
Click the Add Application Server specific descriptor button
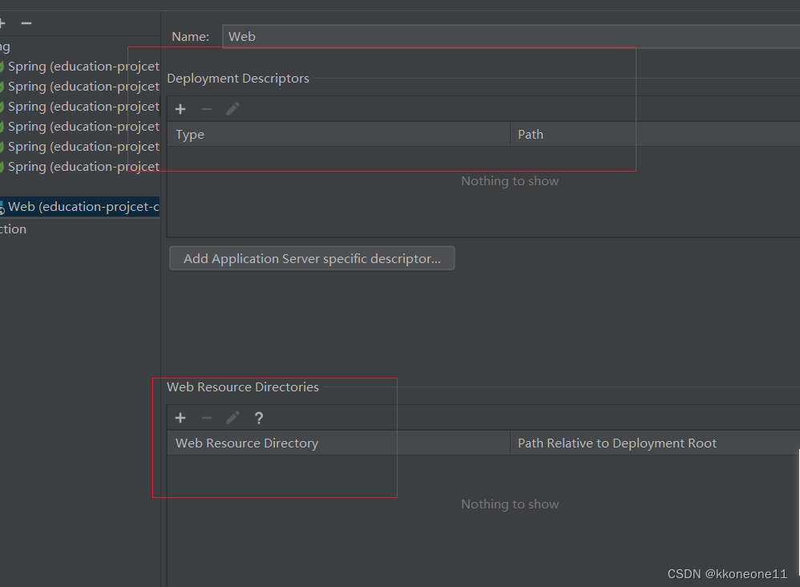[312, 257]
